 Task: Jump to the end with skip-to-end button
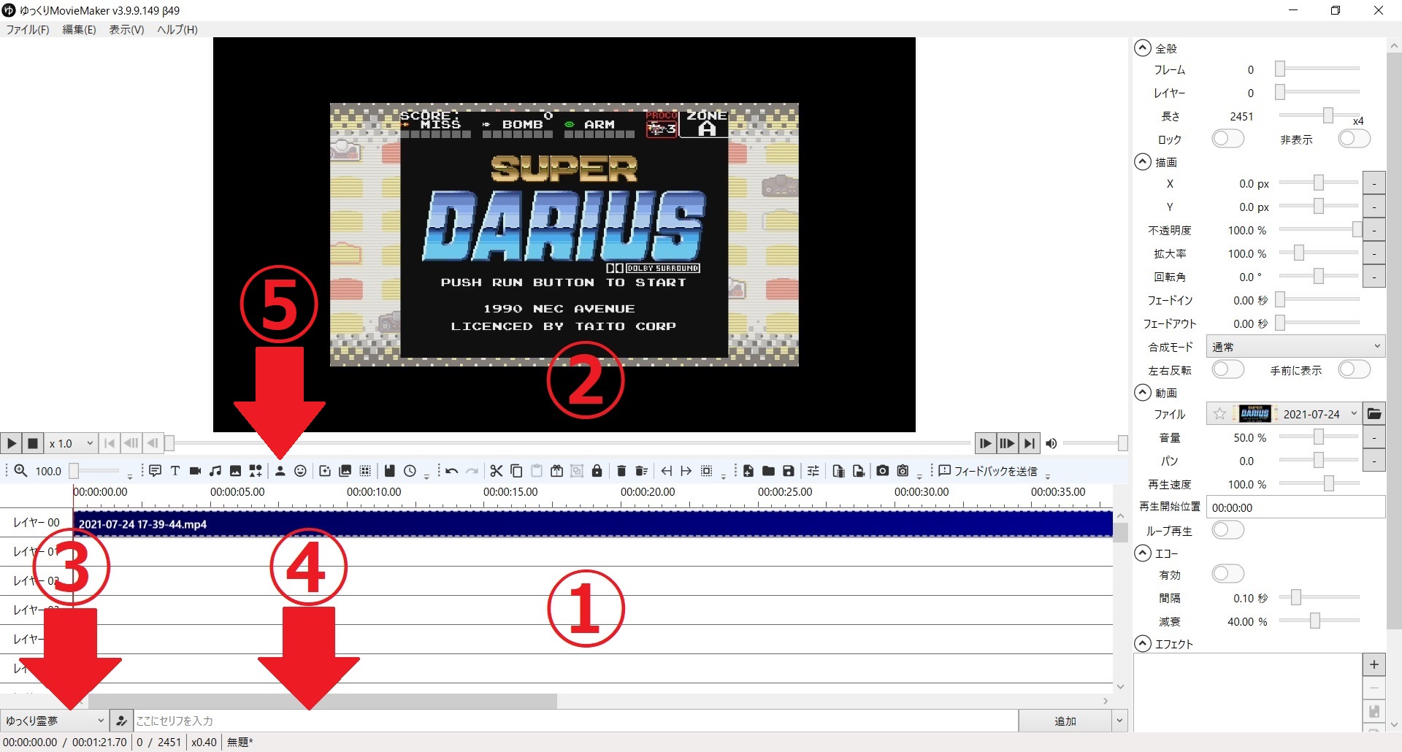click(1029, 443)
